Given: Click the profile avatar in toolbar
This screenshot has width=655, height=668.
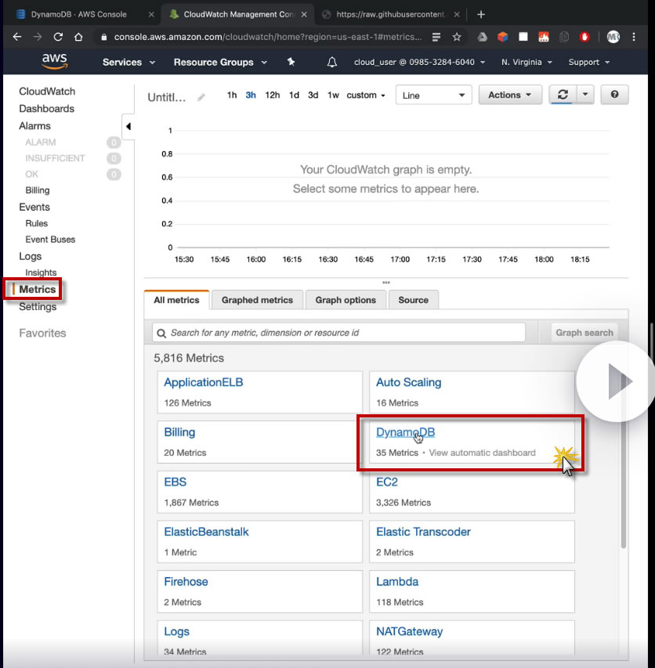Looking at the screenshot, I should (613, 37).
